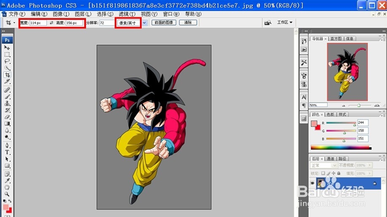Open the layer blend mode dropdown 正常
Image resolution: width=387 pixels, height=217 pixels.
pos(324,165)
